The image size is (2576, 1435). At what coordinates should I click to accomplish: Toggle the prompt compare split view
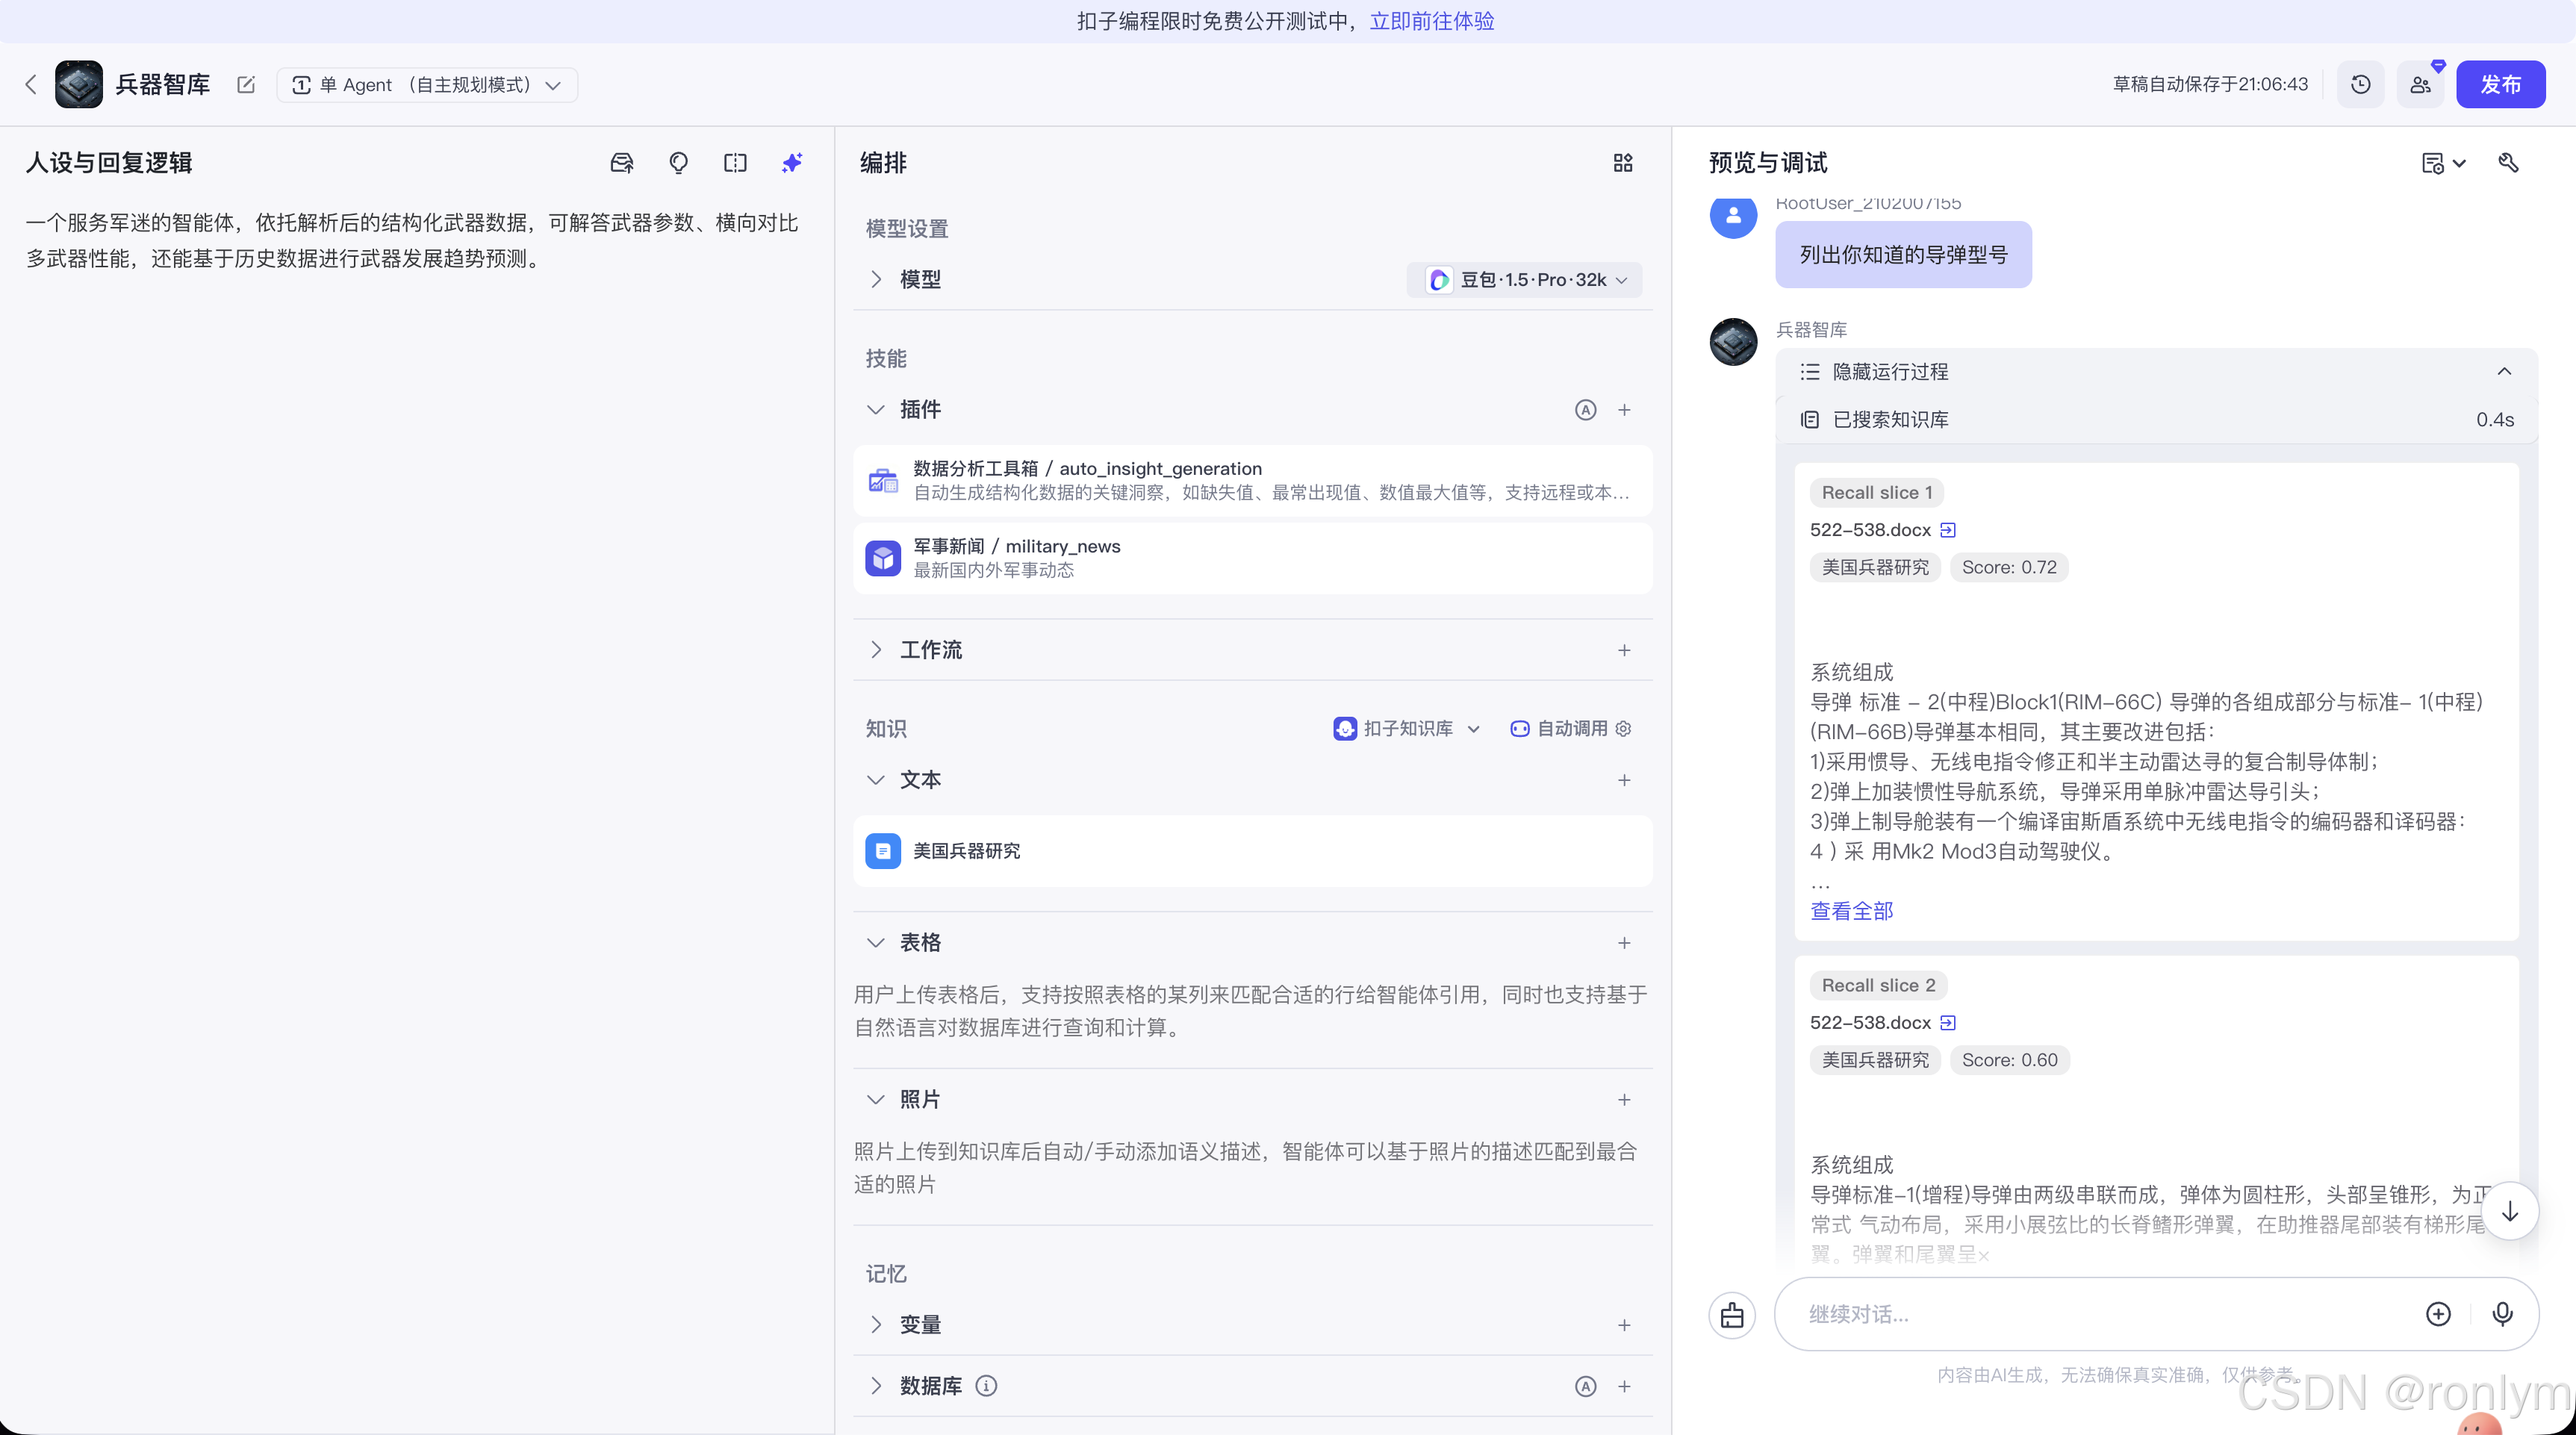[735, 163]
